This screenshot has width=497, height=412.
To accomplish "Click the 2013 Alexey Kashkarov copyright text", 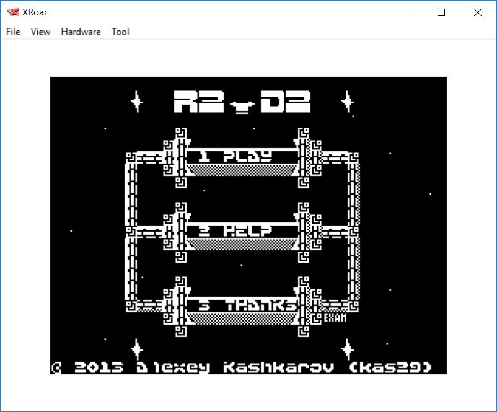I will tap(242, 367).
